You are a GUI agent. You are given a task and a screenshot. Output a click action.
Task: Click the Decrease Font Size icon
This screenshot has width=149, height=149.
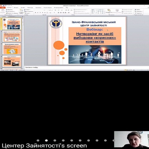click(52, 10)
